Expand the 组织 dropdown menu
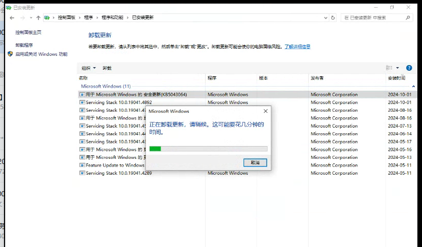The height and width of the screenshot is (247, 422). (x=88, y=68)
